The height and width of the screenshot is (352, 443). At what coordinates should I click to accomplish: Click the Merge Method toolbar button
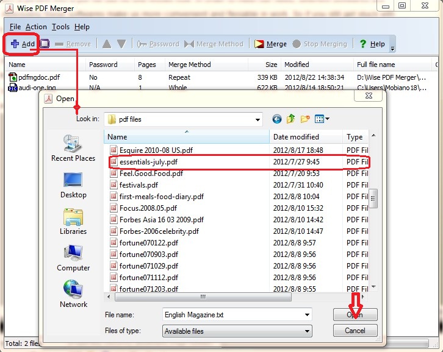pyautogui.click(x=214, y=44)
